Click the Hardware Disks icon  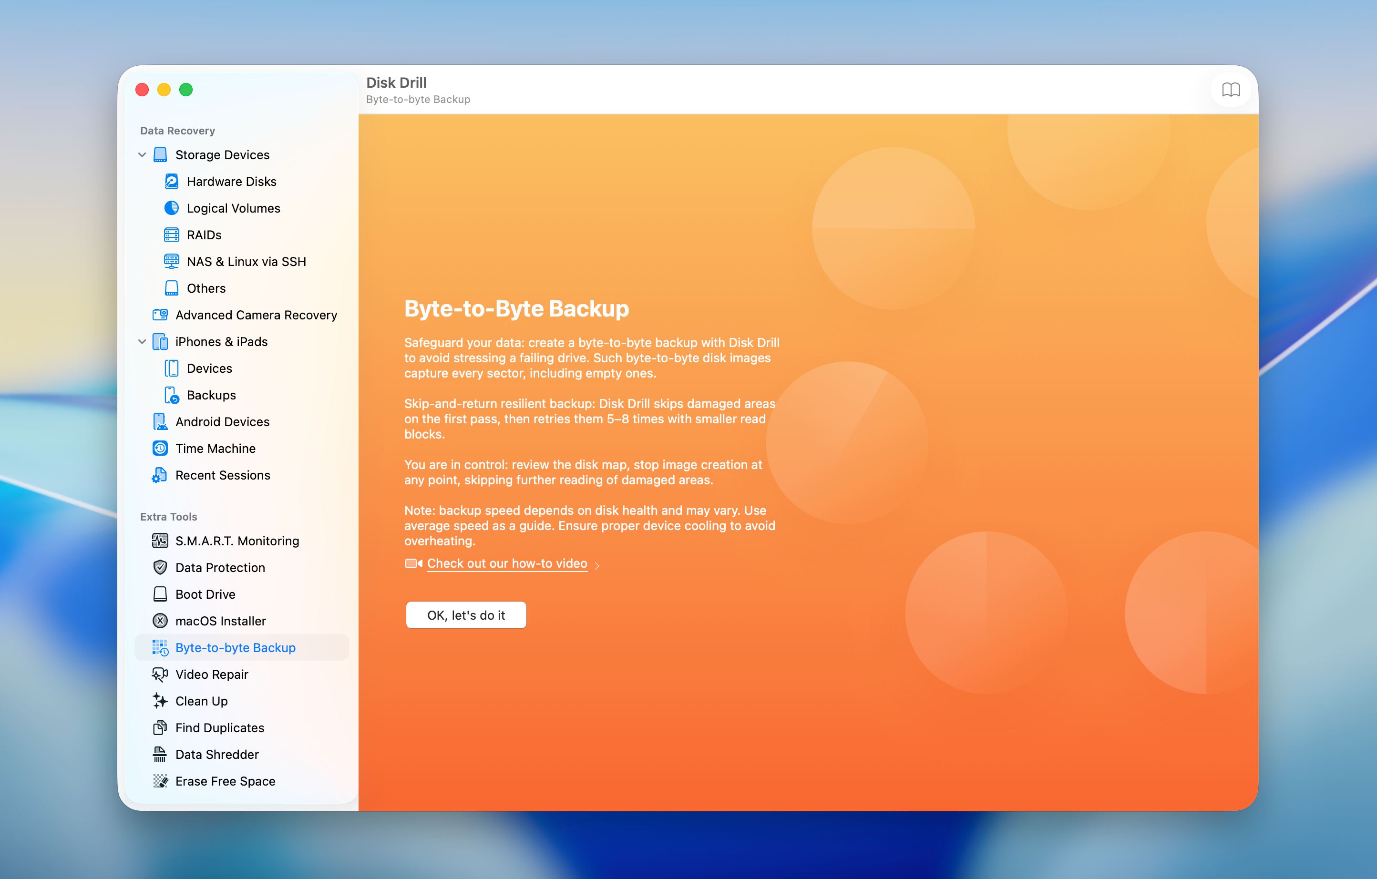point(172,182)
